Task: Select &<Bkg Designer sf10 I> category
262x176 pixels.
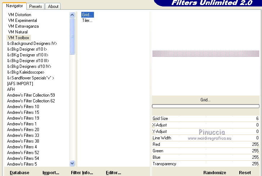Action: click(x=27, y=49)
